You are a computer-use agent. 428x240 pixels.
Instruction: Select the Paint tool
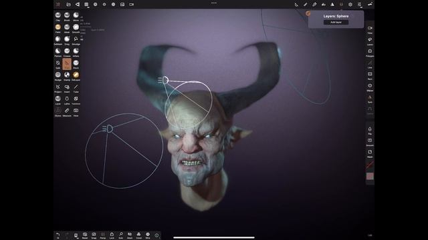(58, 28)
